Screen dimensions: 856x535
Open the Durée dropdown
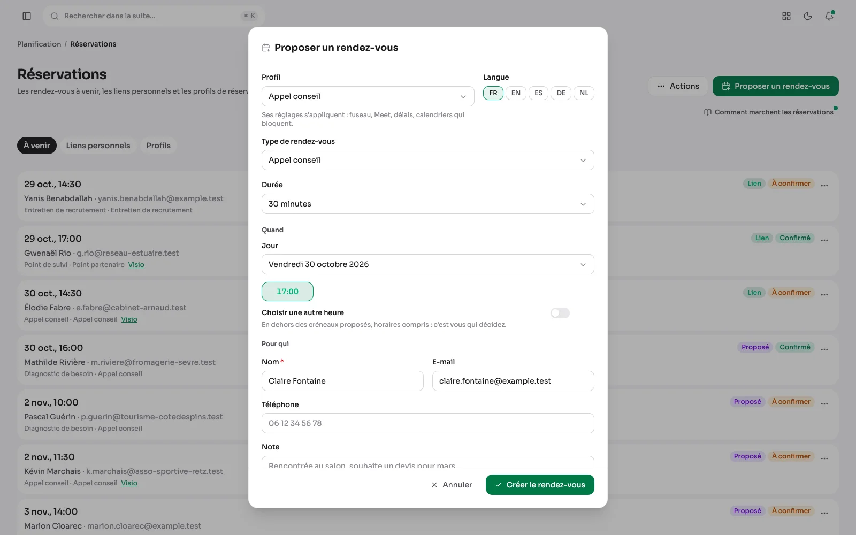428,204
